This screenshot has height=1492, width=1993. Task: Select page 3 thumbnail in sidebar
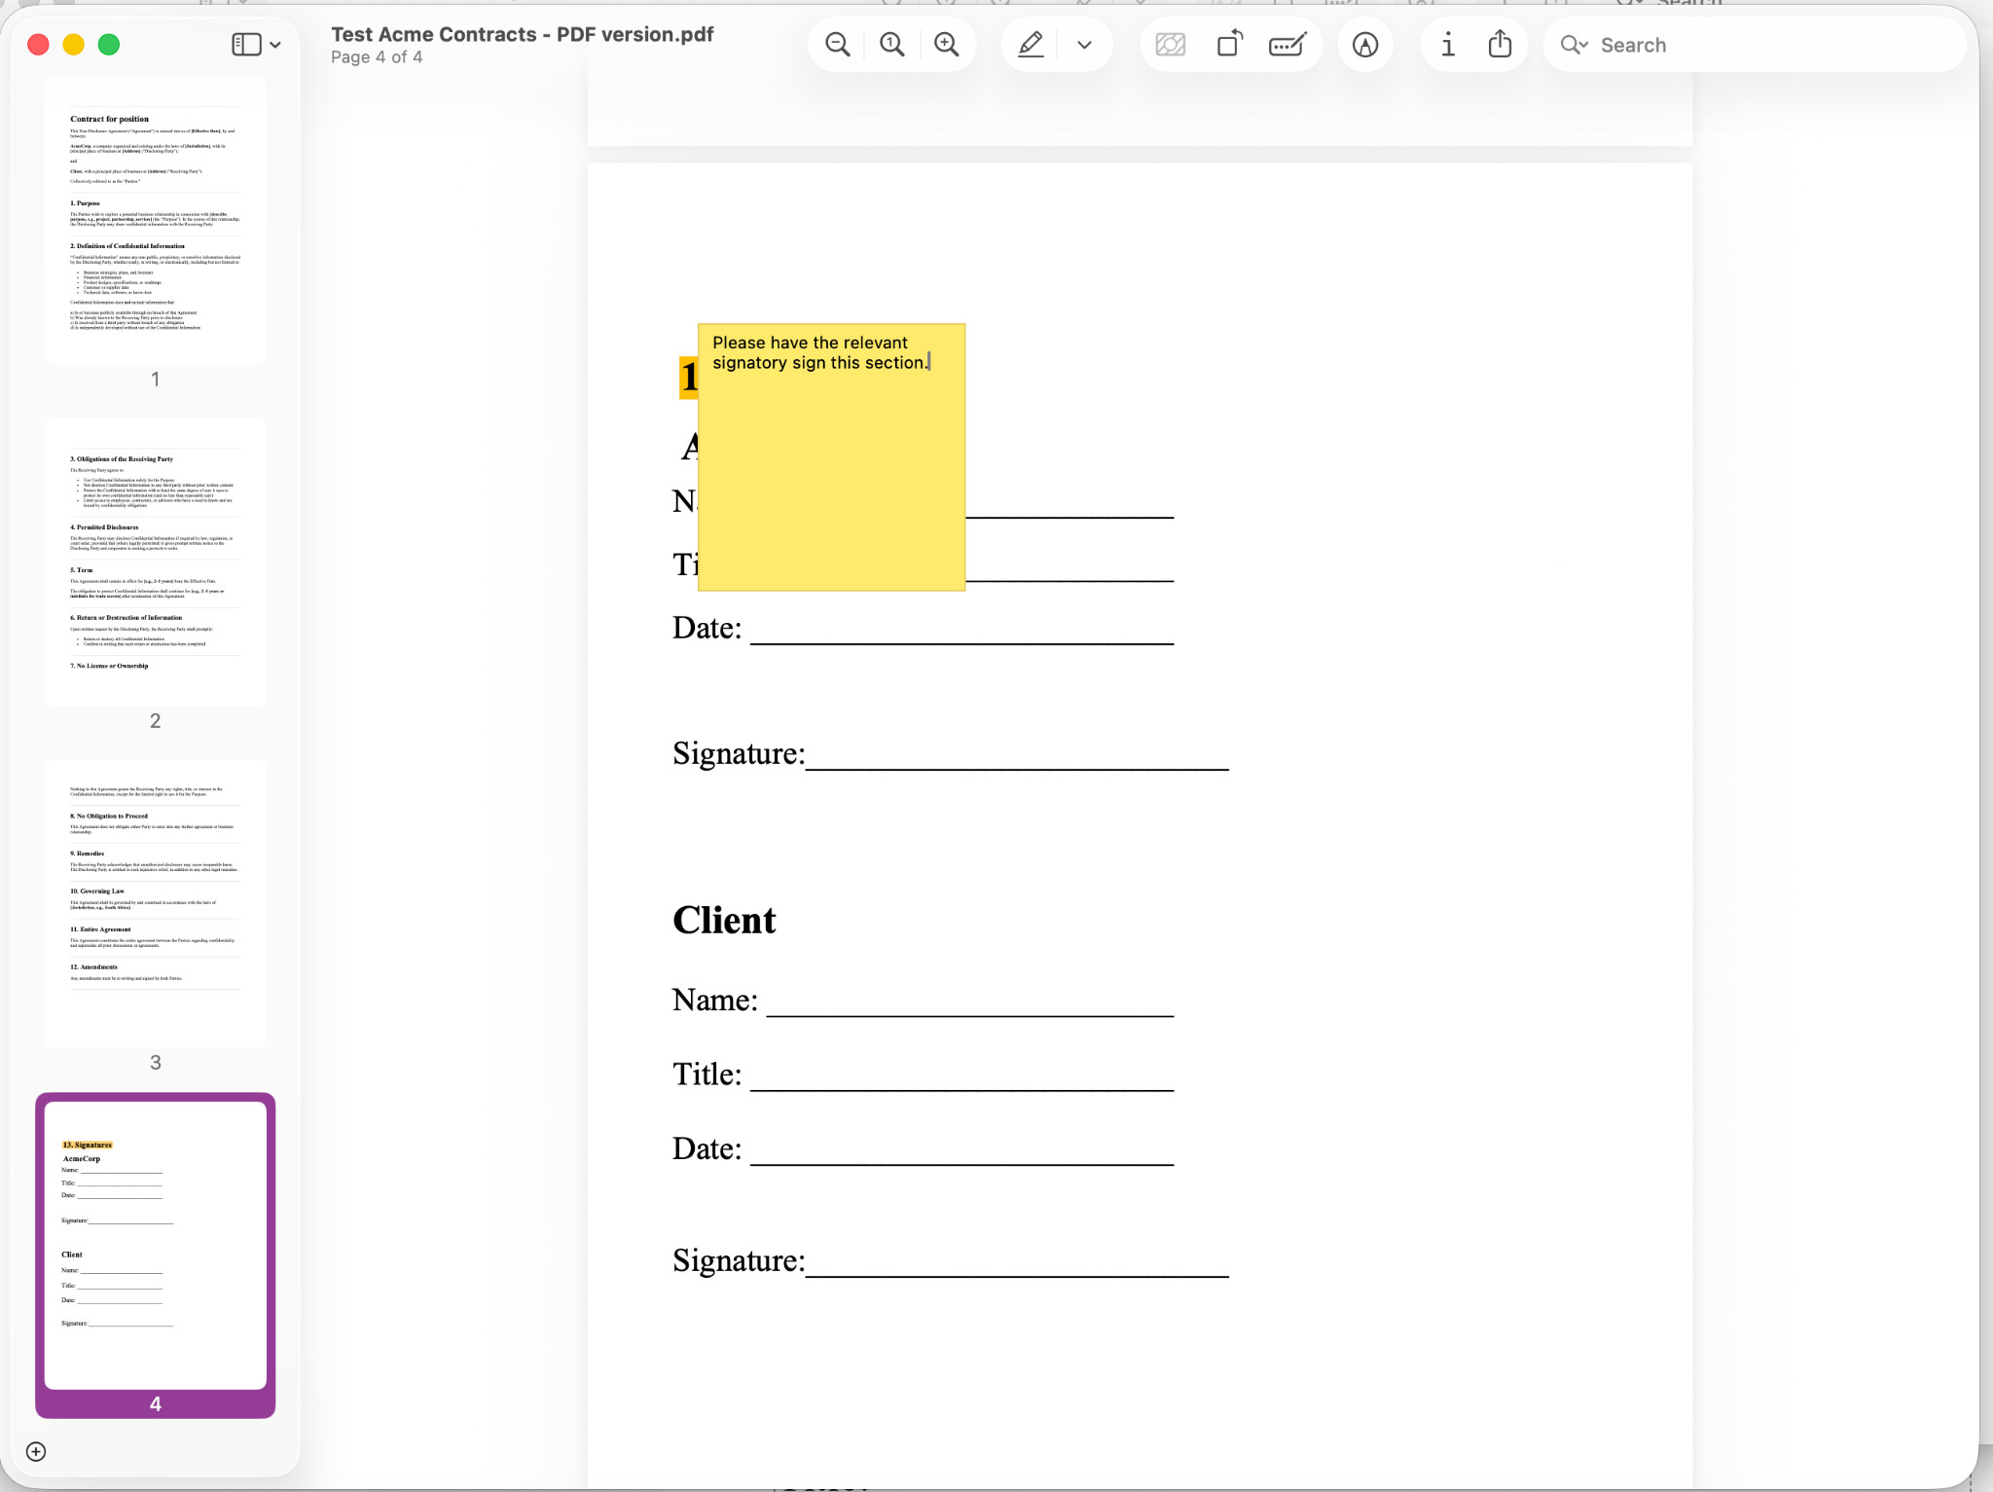pos(156,904)
